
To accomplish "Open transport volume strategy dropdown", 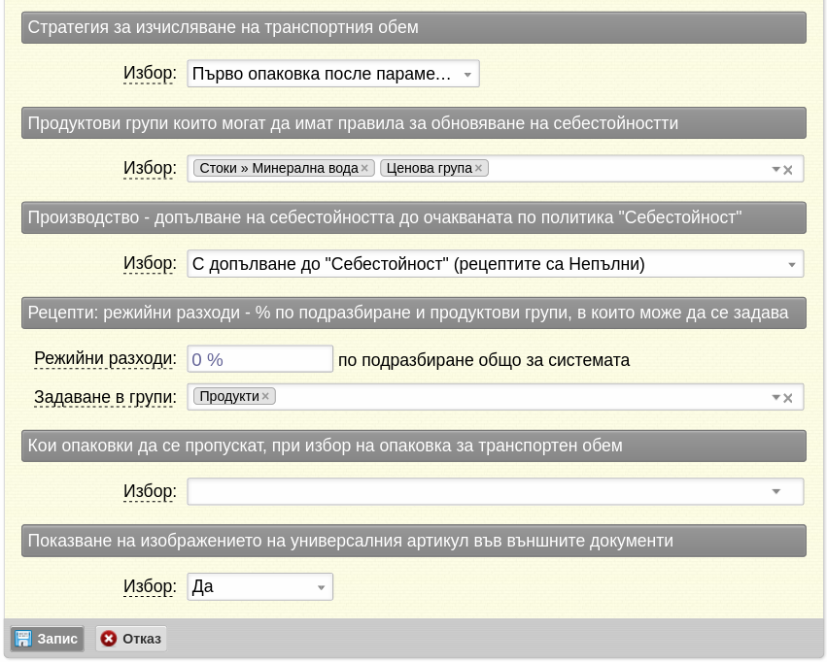I will coord(332,74).
